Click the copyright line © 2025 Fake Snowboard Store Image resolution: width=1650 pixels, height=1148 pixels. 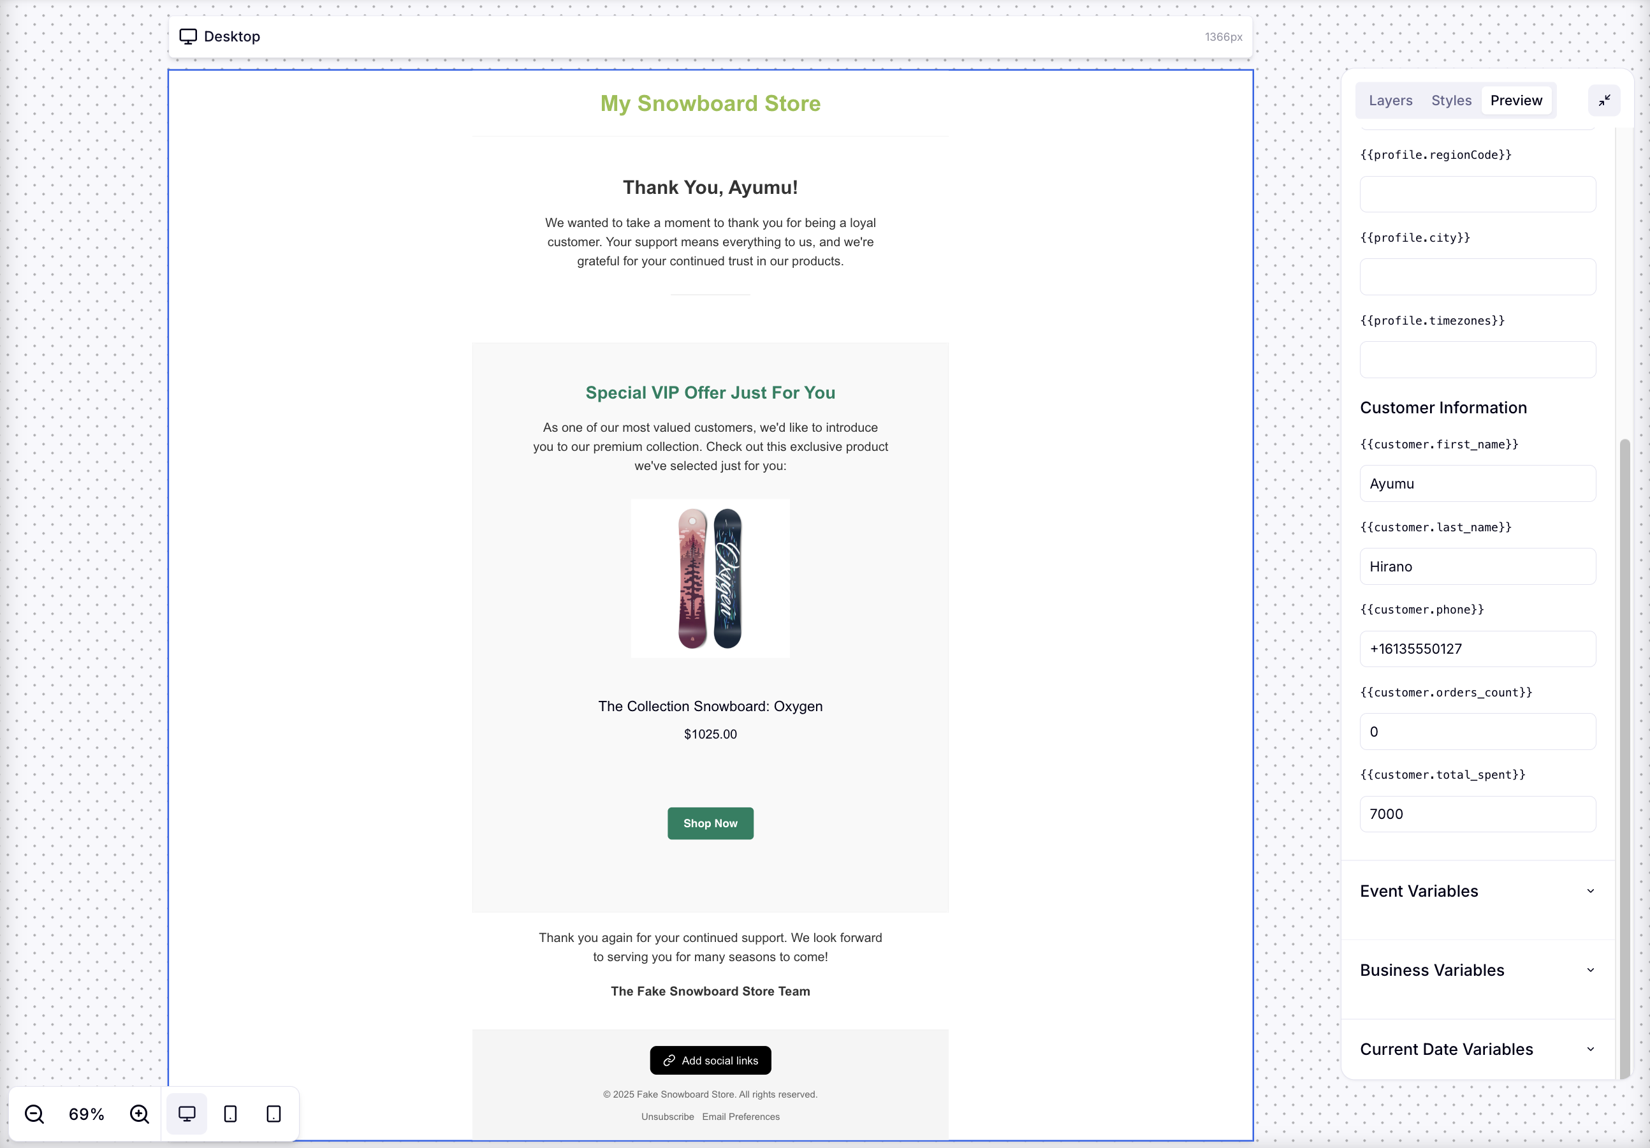tap(710, 1095)
